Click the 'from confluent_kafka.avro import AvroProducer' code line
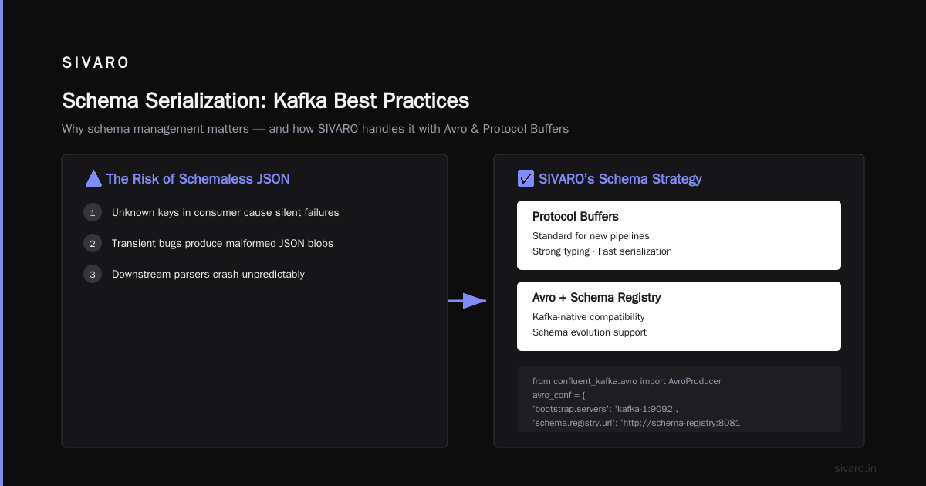Screen dimensions: 926x486 [627, 381]
